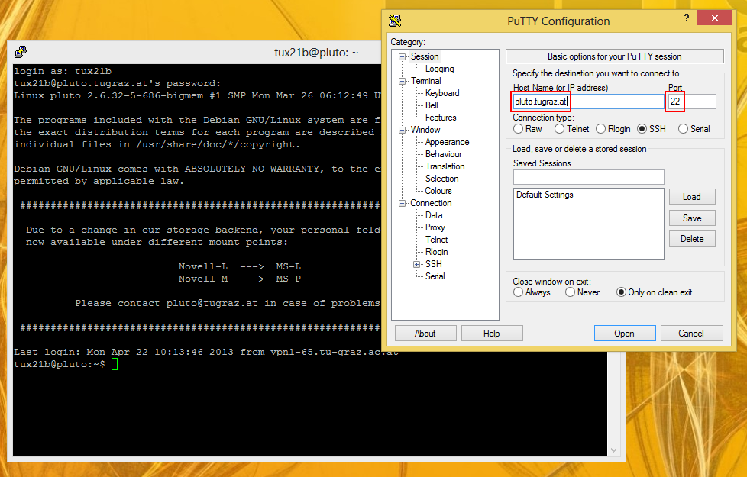Close the PuTTY Configuration dialog
Viewport: 747px width, 477px height.
pyautogui.click(x=714, y=18)
